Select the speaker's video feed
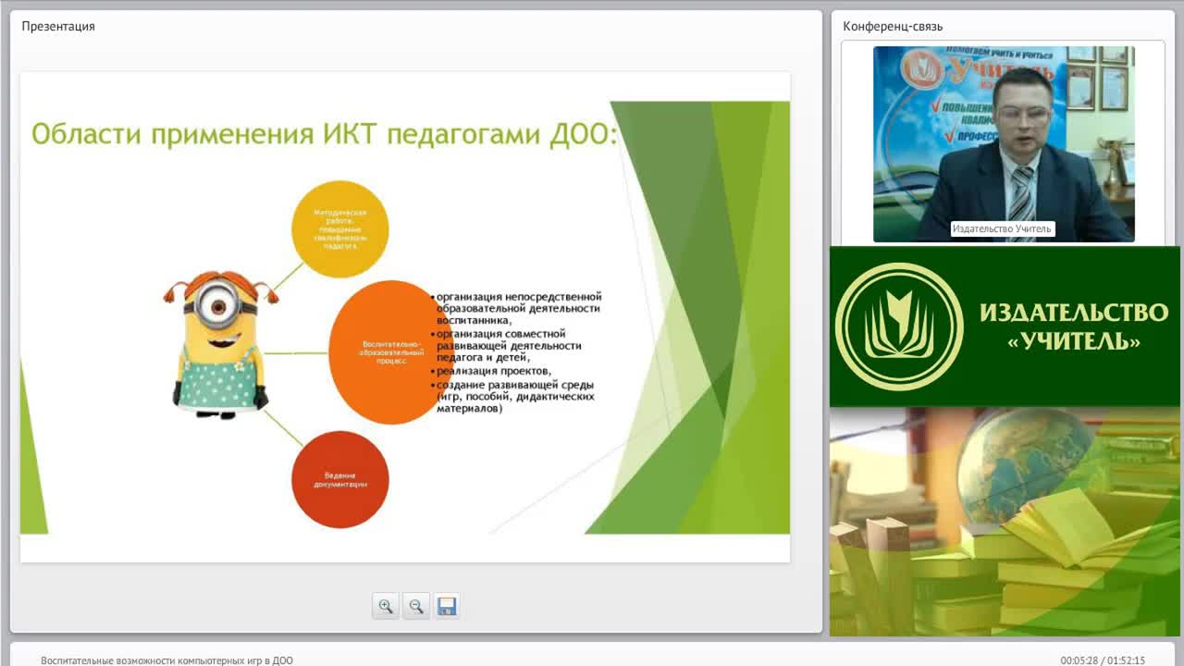Screen dimensions: 1184x666 pyautogui.click(x=1004, y=143)
